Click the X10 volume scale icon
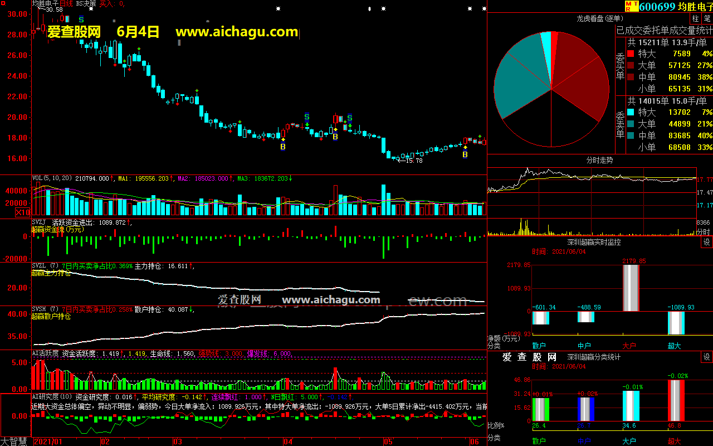Viewport: 713px width, 446px height. pyautogui.click(x=22, y=212)
